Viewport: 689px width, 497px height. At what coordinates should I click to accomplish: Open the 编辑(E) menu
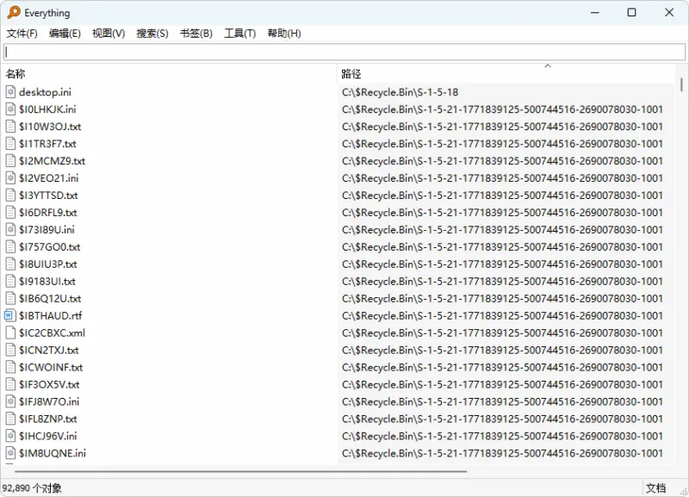[x=65, y=34]
